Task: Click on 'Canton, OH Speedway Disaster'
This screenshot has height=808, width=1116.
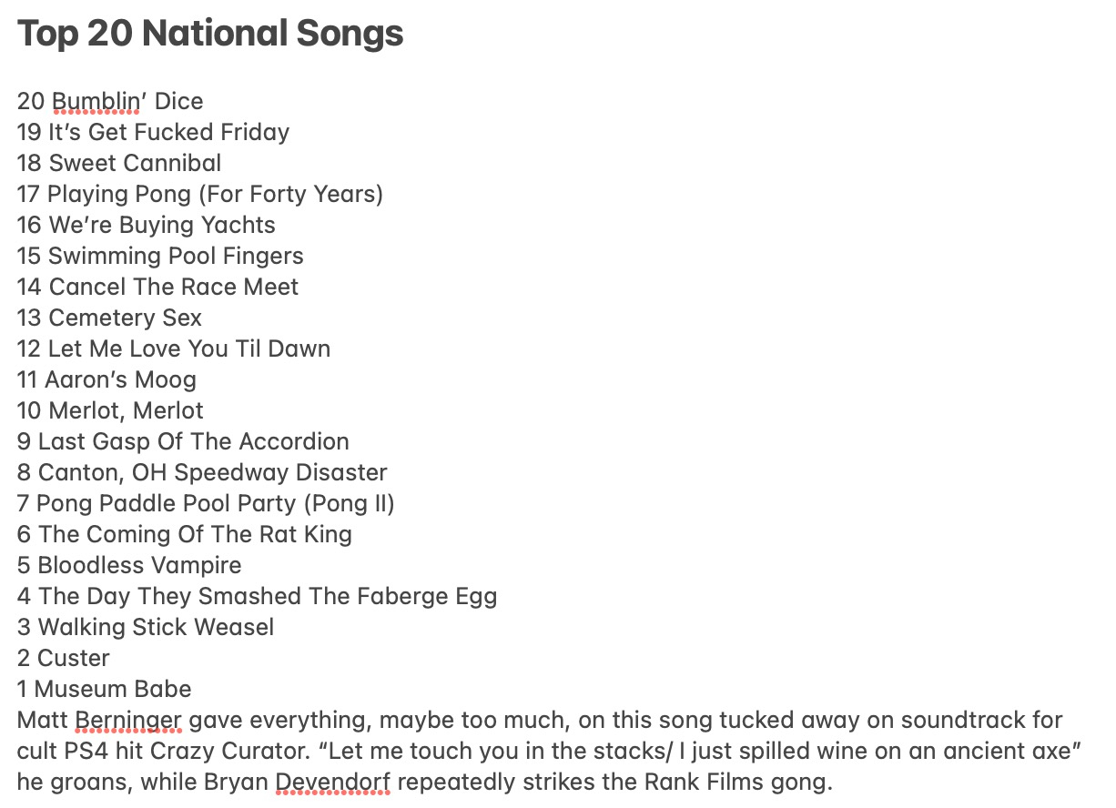Action: pos(212,472)
